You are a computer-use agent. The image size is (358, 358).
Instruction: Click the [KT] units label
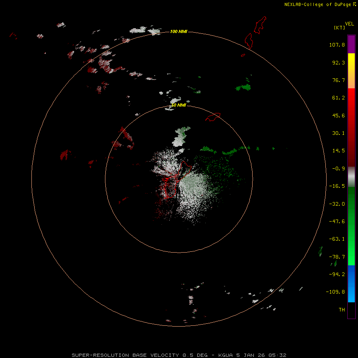pos(340,27)
